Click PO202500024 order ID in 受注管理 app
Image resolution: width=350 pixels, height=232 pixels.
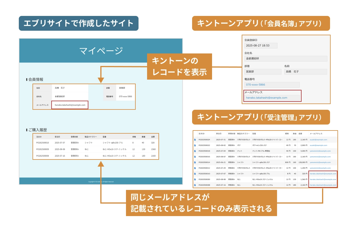[x=204, y=140]
